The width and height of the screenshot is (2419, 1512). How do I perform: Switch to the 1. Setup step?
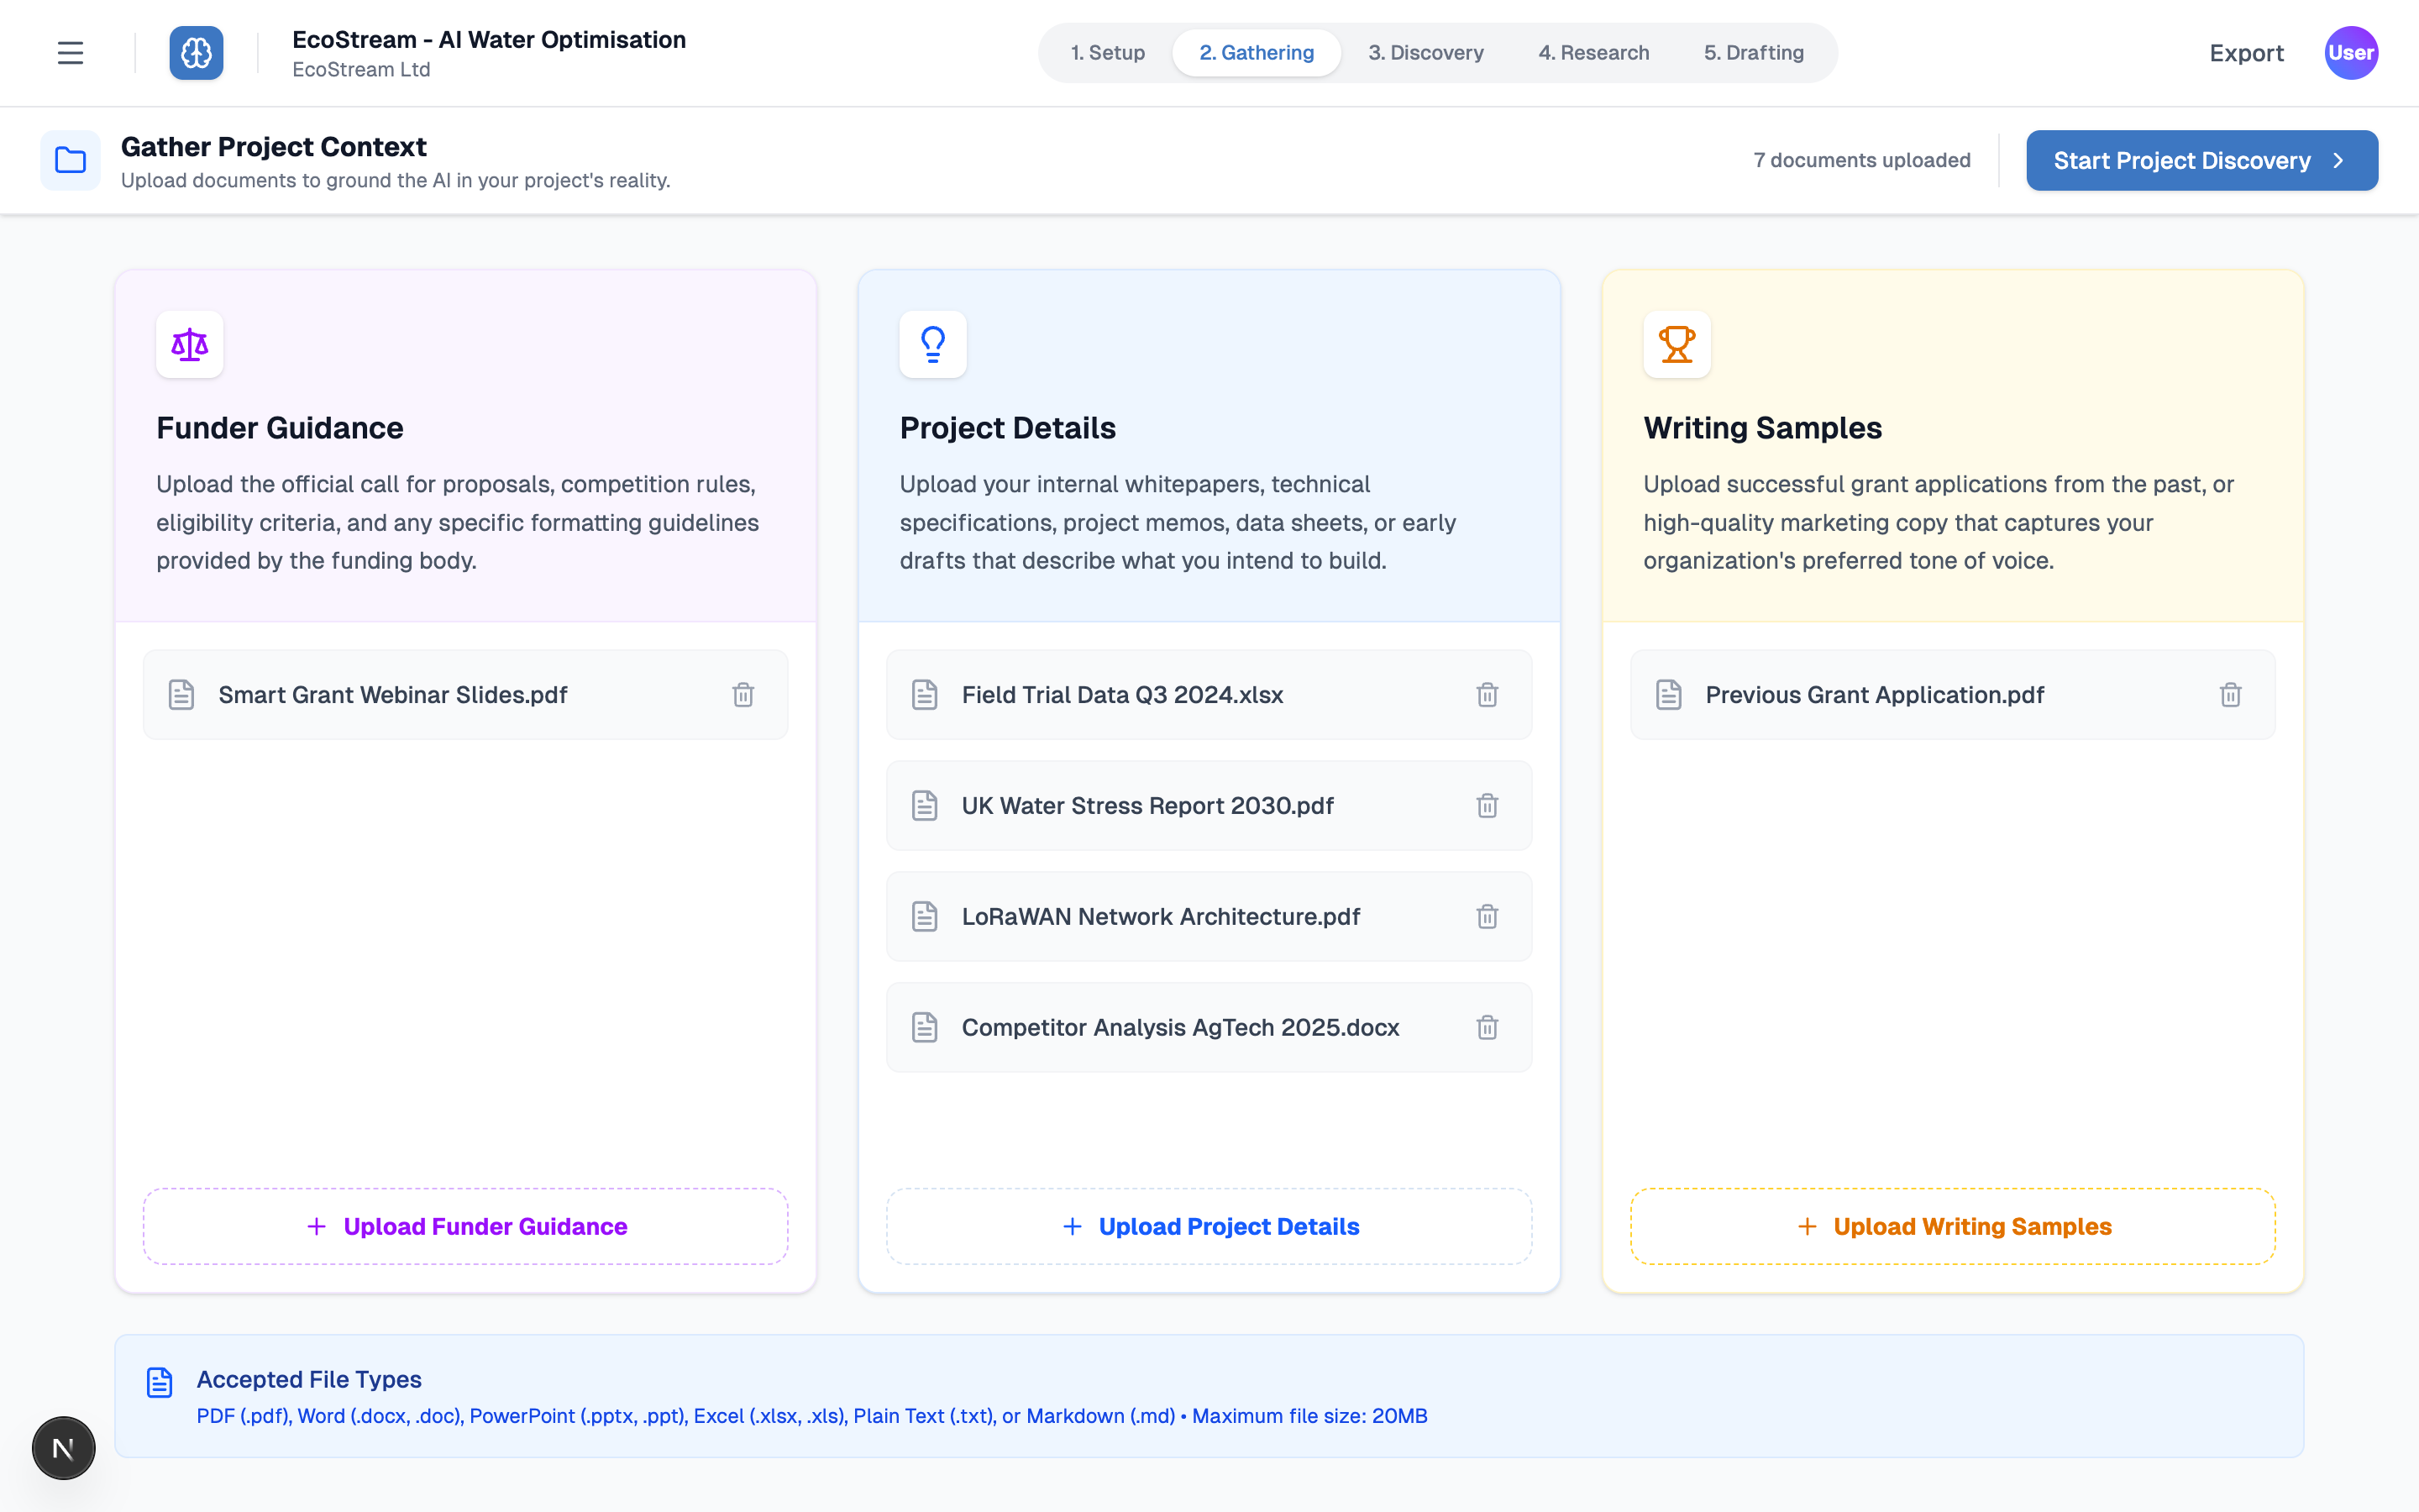point(1108,53)
